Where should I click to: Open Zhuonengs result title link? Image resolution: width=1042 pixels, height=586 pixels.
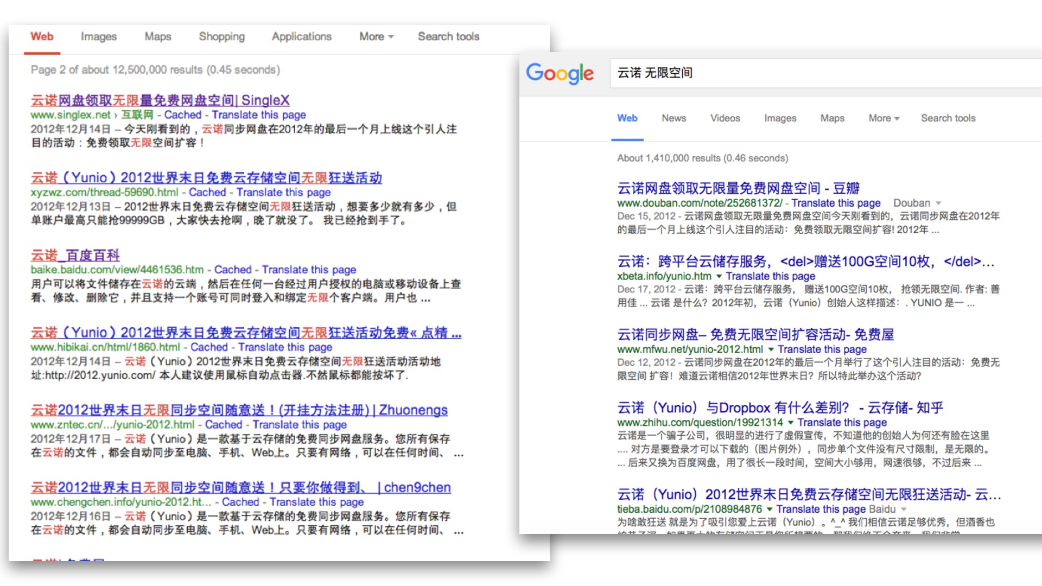[x=239, y=410]
